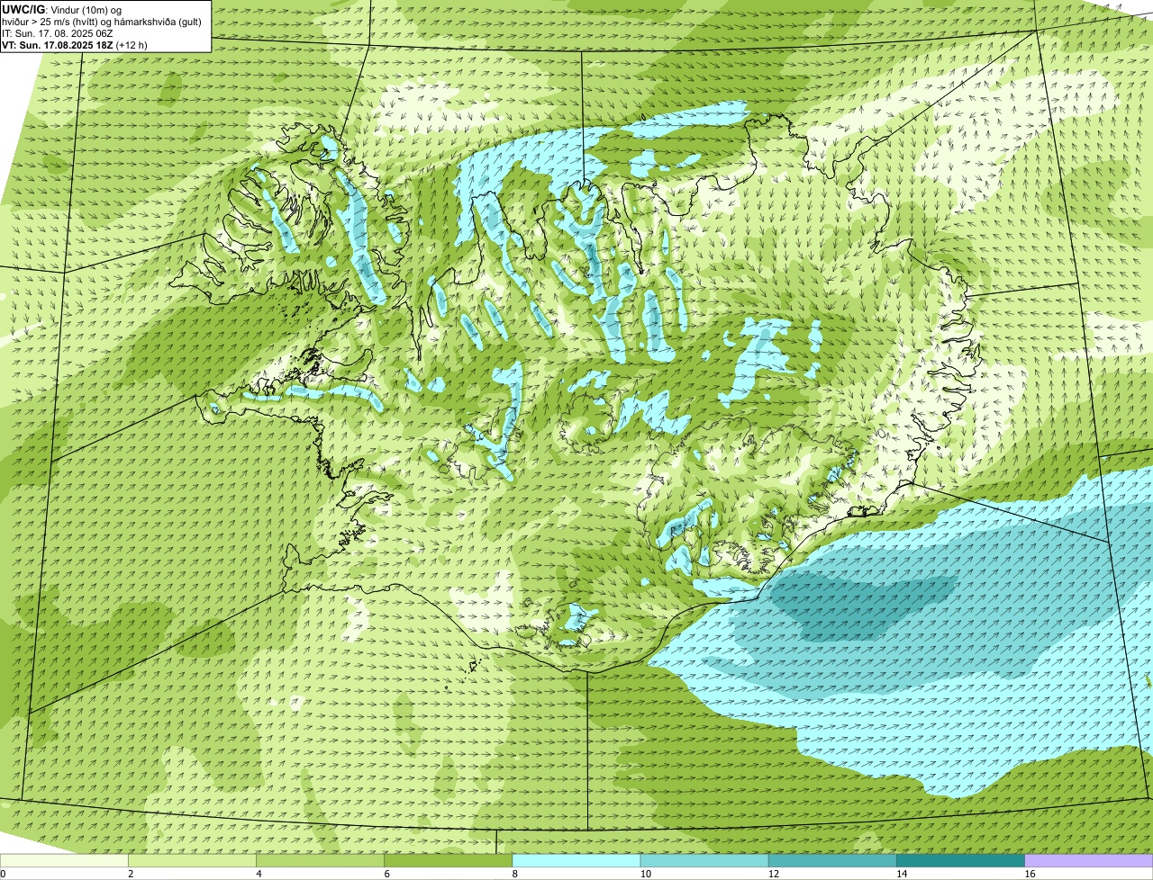
Task: Click the purple above-16 m/s legend segment
Action: click(1088, 860)
